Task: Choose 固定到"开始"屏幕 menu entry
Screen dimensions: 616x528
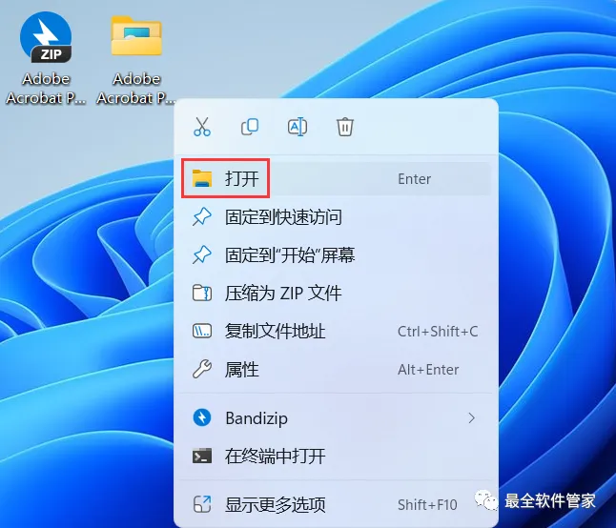Action: (337, 255)
